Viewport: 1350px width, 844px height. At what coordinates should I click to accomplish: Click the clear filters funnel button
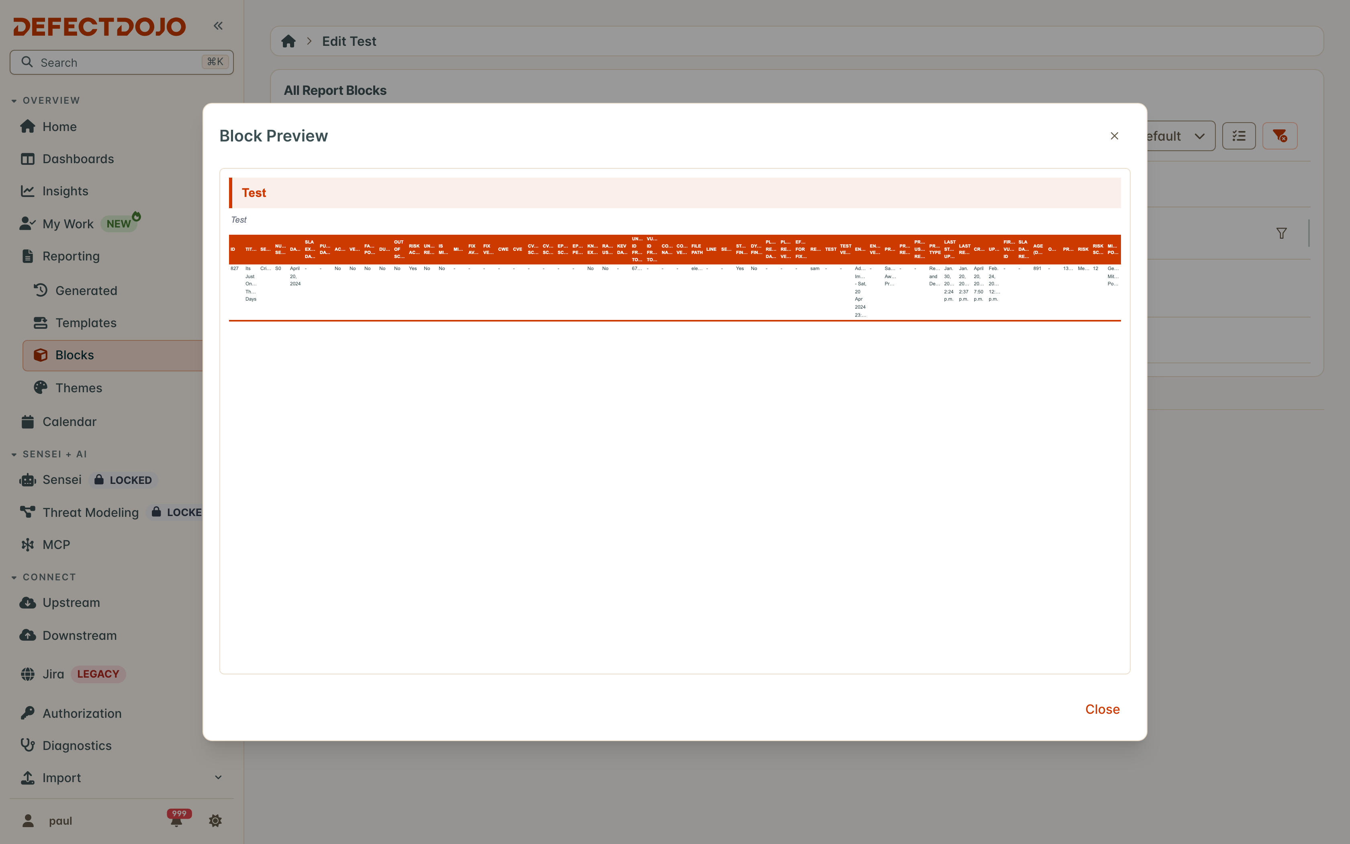[1280, 136]
